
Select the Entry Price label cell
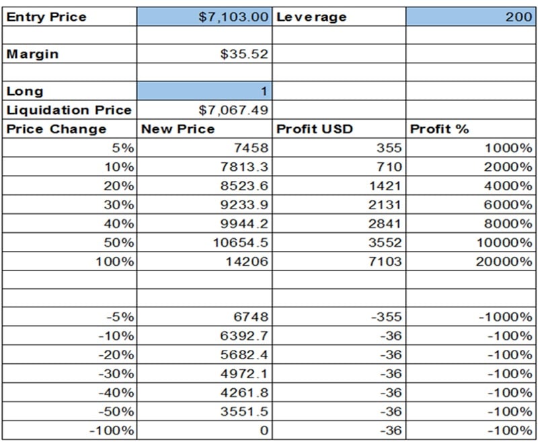(69, 17)
